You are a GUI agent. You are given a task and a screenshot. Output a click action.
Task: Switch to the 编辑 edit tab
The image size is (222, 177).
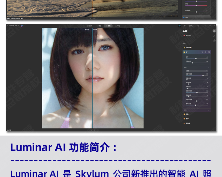[x=108, y=26]
